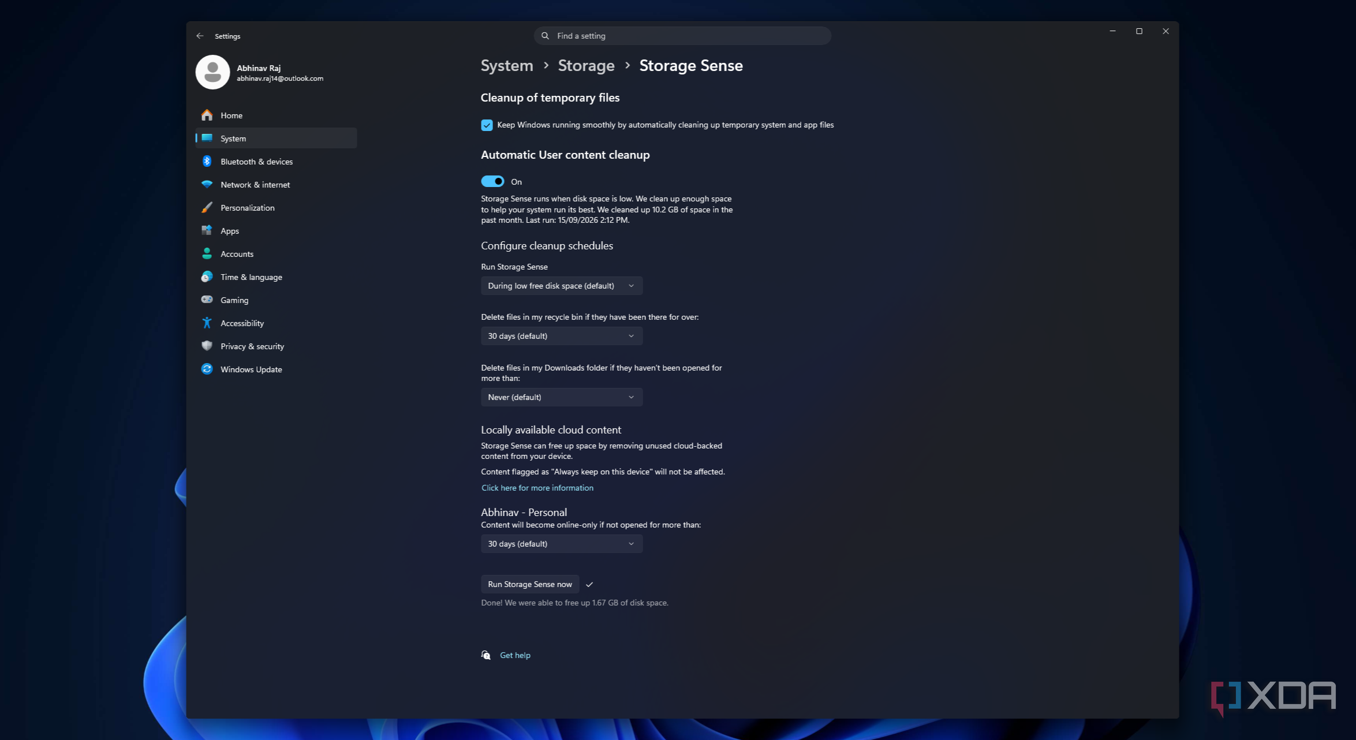The height and width of the screenshot is (740, 1356).
Task: Open Gaming settings
Action: coord(276,300)
